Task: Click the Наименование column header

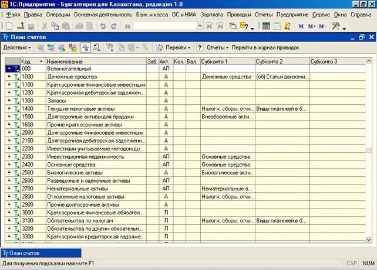Action: coord(96,61)
